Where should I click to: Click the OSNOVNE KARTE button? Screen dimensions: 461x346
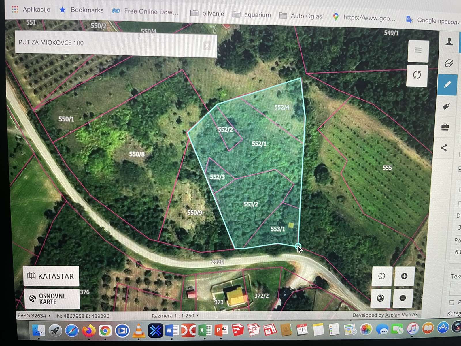(52, 299)
